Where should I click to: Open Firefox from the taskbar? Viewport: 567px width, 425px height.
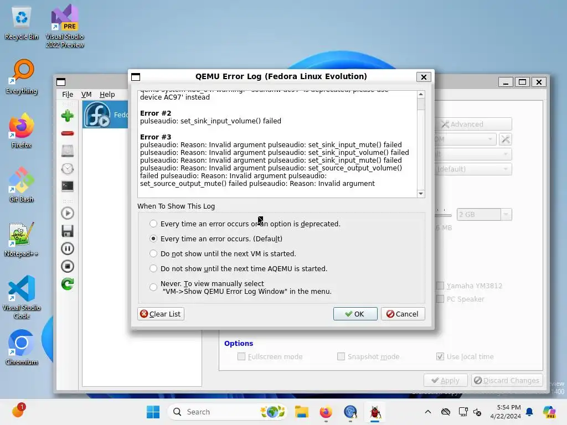[x=326, y=412]
